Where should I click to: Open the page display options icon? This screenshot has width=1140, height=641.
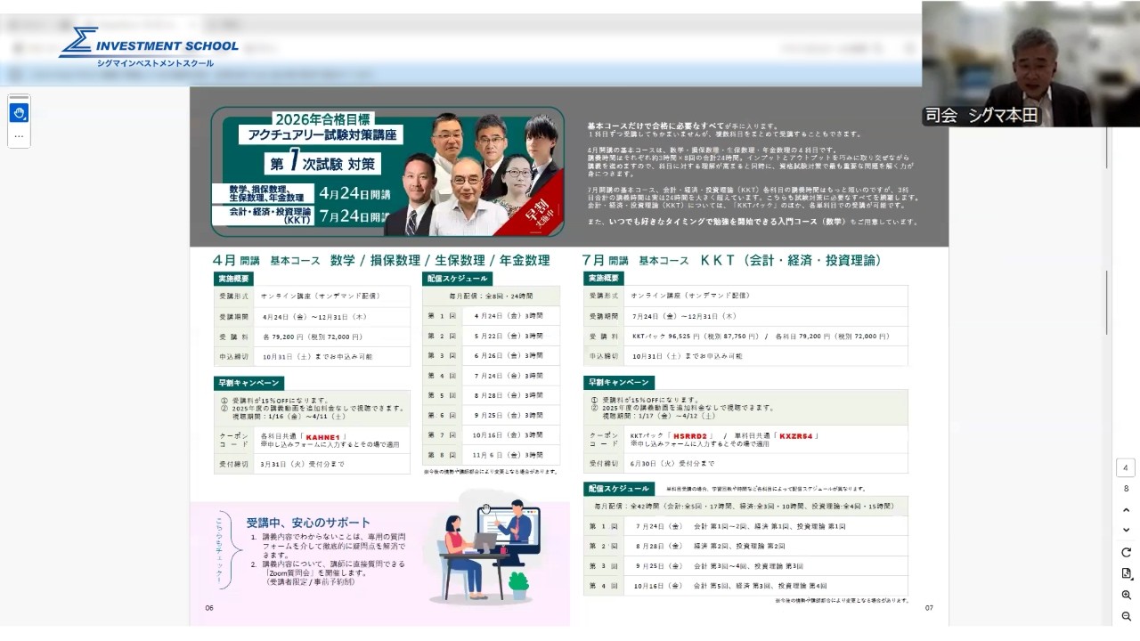coord(1126,573)
